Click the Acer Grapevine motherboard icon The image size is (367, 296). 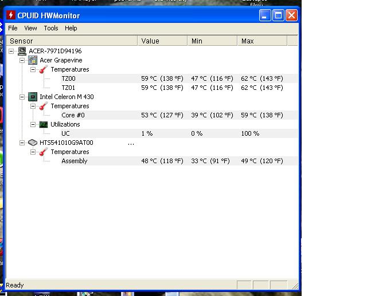(x=33, y=60)
